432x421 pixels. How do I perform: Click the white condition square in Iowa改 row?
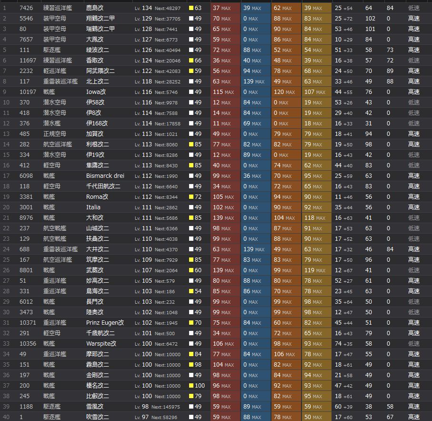click(x=191, y=92)
